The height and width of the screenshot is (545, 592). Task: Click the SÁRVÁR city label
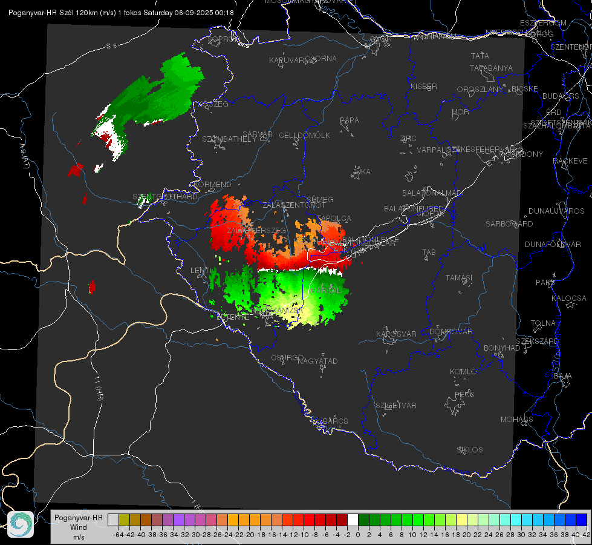[x=258, y=134]
